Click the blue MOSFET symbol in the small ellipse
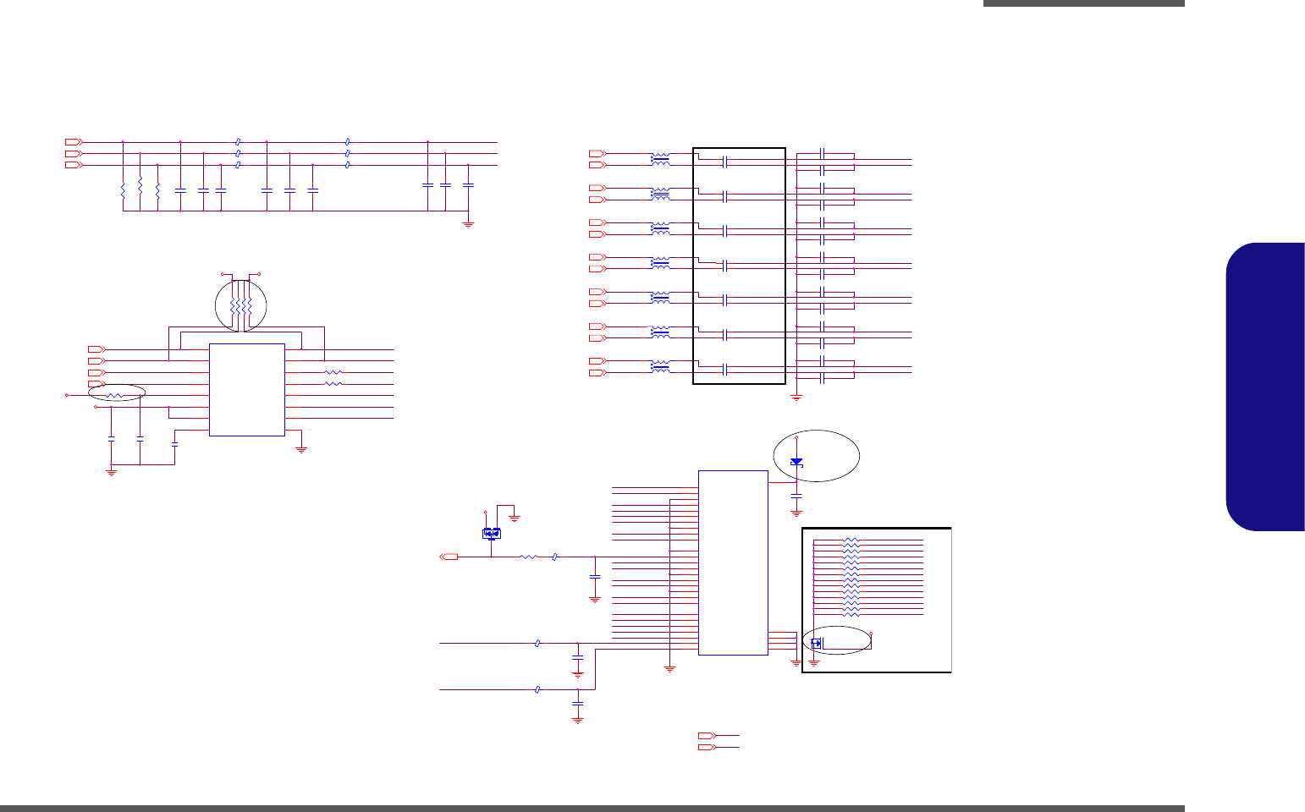 (816, 644)
